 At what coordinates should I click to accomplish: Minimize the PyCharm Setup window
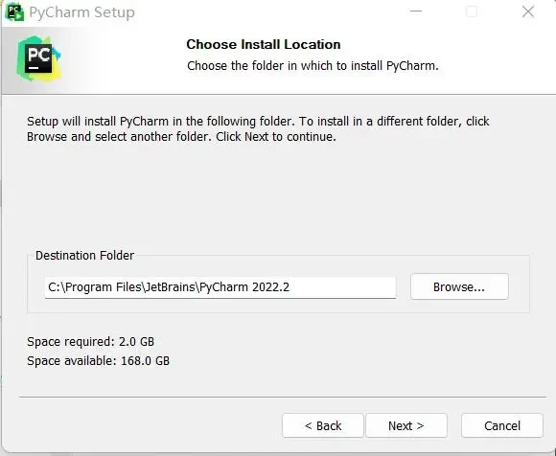click(x=416, y=11)
